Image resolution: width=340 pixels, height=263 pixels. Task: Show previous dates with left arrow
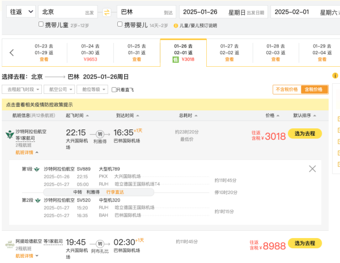pos(12,53)
